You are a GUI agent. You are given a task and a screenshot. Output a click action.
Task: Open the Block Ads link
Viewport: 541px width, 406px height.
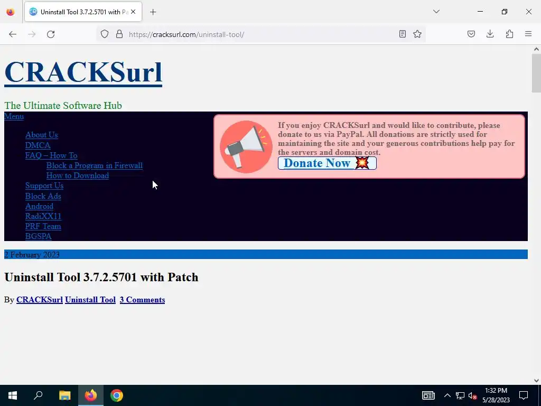coord(43,196)
